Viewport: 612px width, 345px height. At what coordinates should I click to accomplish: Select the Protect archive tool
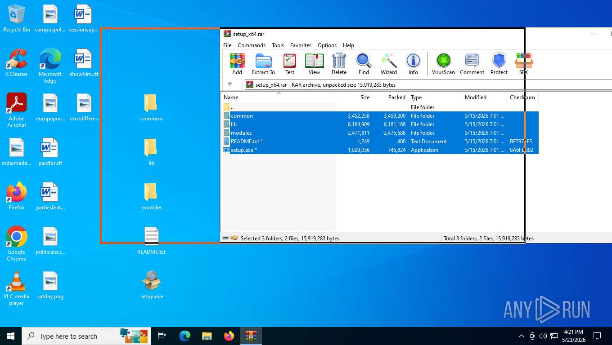pyautogui.click(x=499, y=64)
